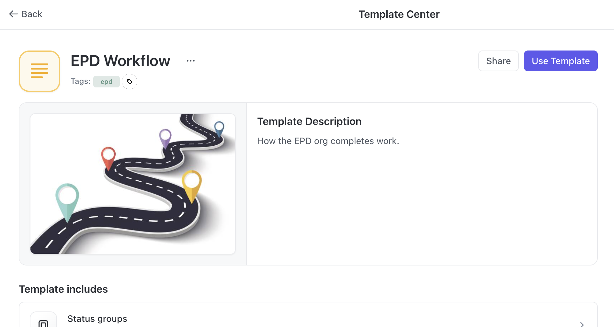Click the Back arrow icon

tap(13, 14)
